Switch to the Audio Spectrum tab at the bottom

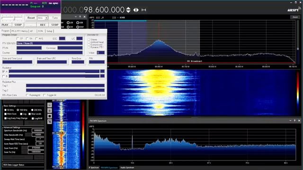[127, 168]
